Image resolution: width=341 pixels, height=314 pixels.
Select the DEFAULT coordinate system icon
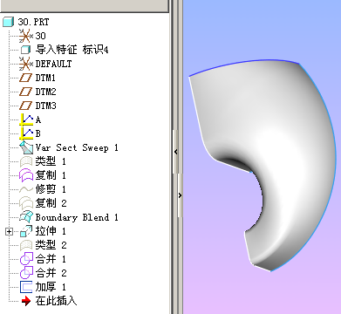tap(26, 64)
